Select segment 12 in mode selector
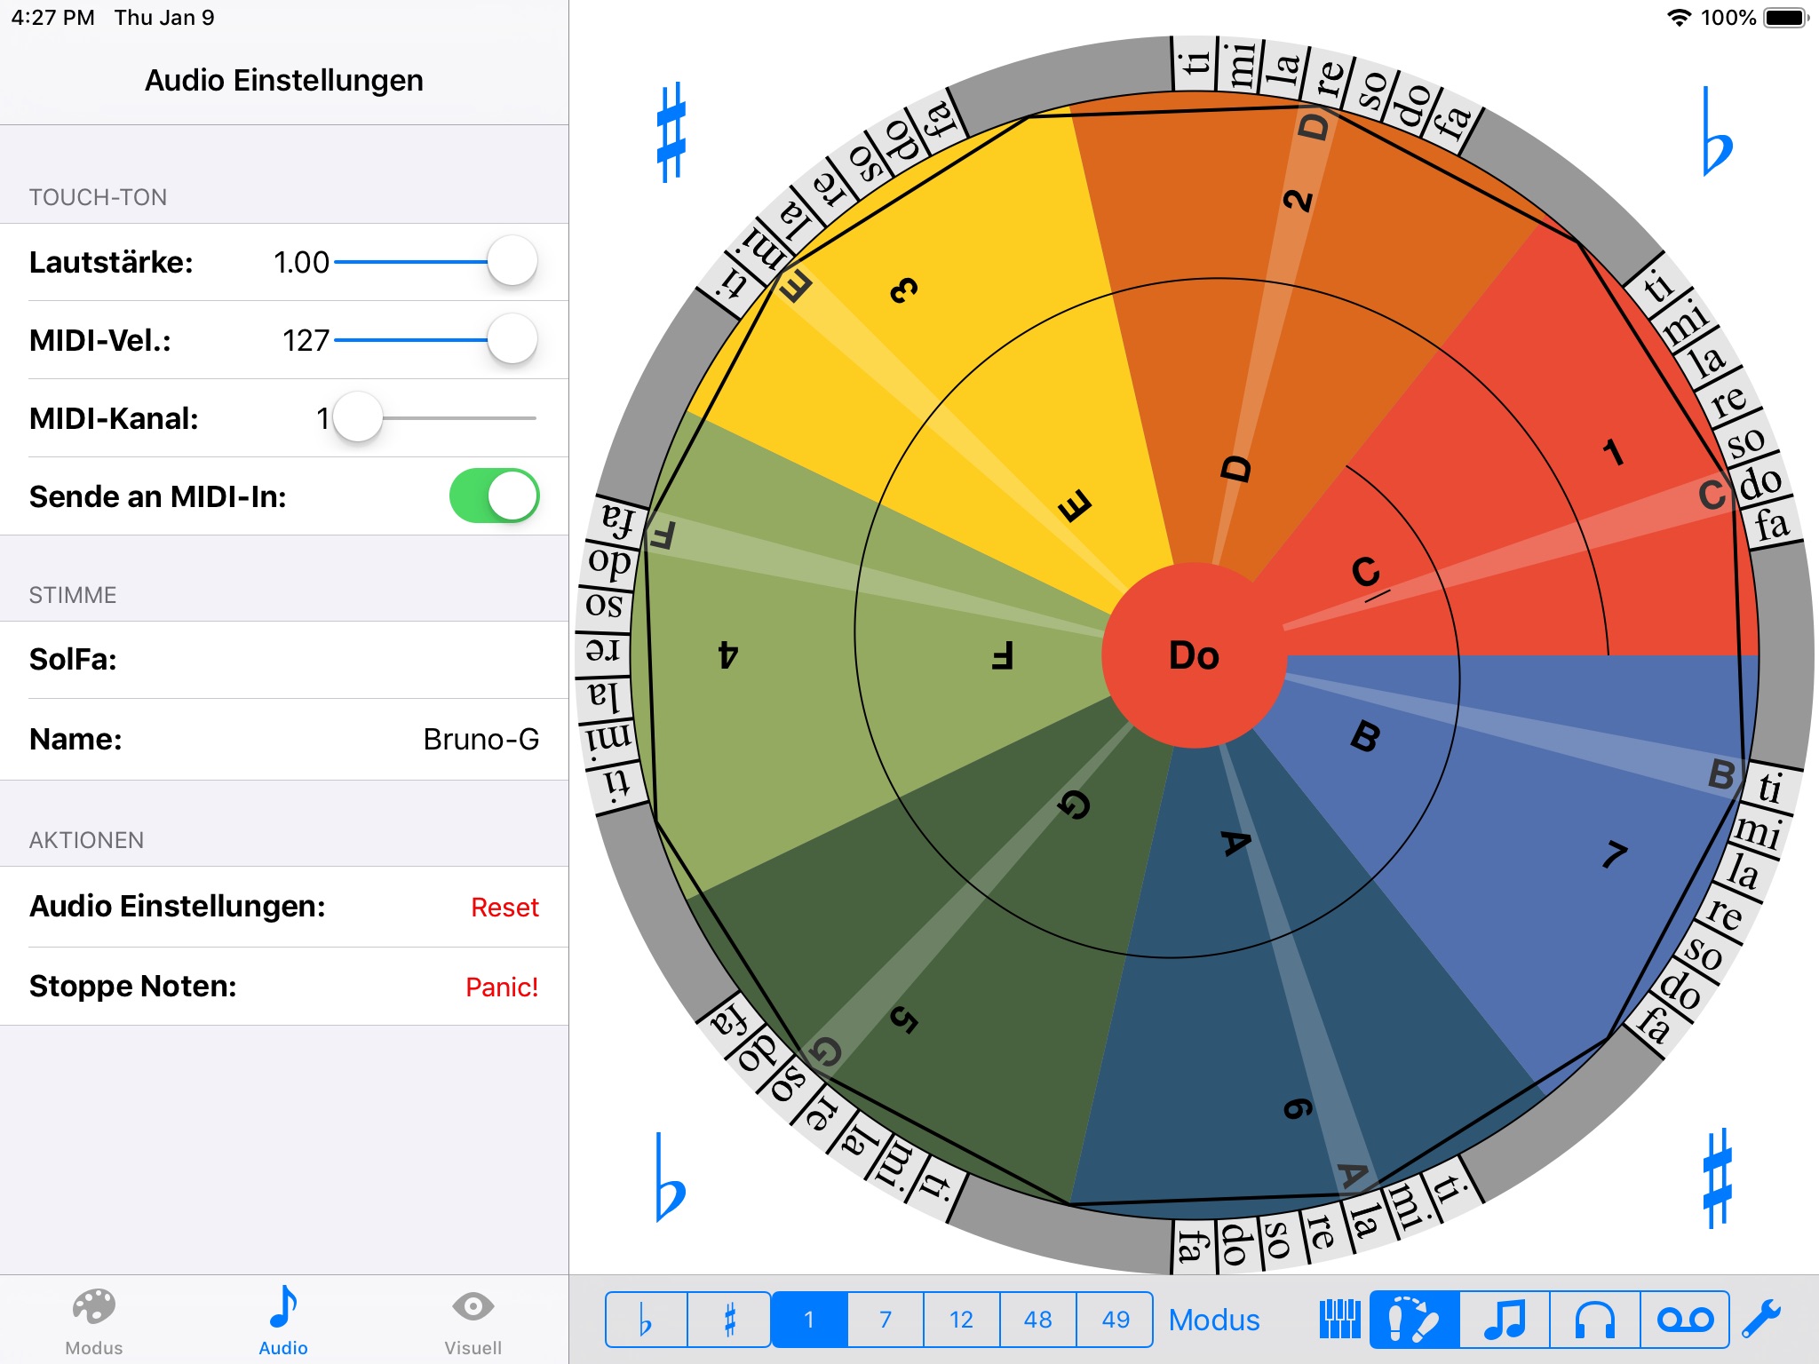Image resolution: width=1819 pixels, height=1364 pixels. [x=962, y=1320]
